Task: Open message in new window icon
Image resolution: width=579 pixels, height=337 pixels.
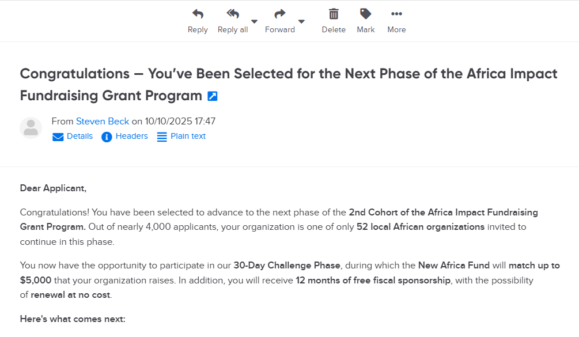Action: tap(213, 96)
